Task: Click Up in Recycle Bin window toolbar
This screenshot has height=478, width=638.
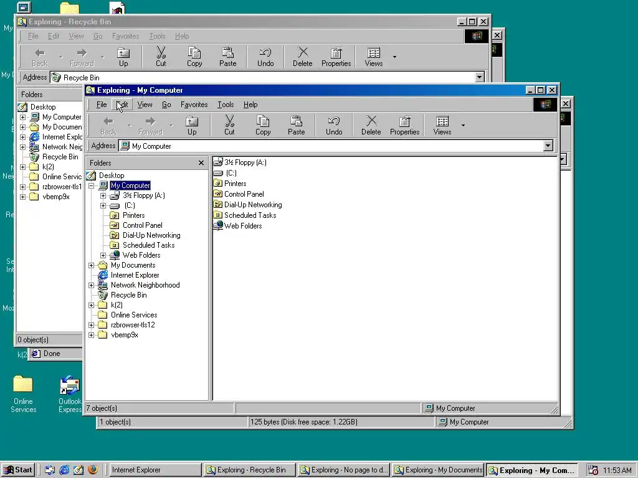Action: point(123,57)
